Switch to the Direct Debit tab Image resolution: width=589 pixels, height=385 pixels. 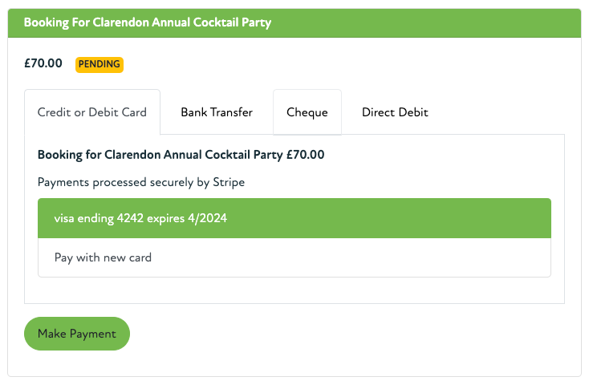click(395, 112)
